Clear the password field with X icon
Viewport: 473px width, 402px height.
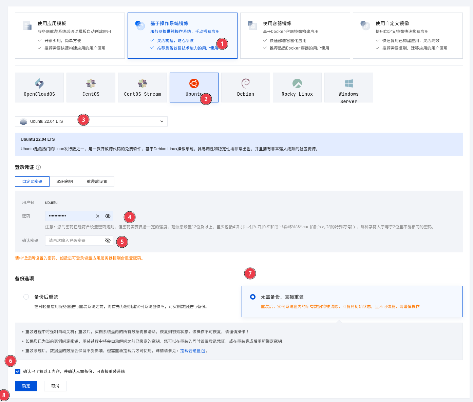98,216
